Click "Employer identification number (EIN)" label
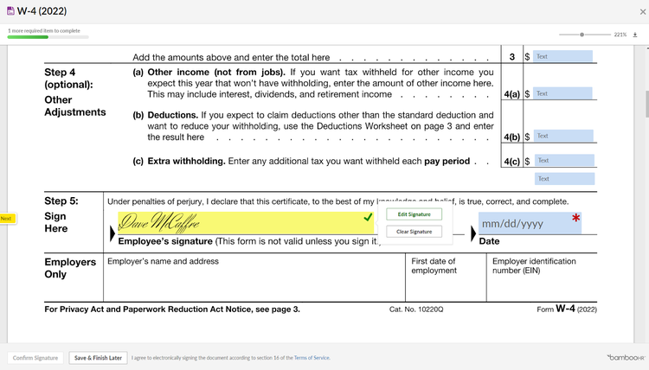649x370 pixels. 534,265
